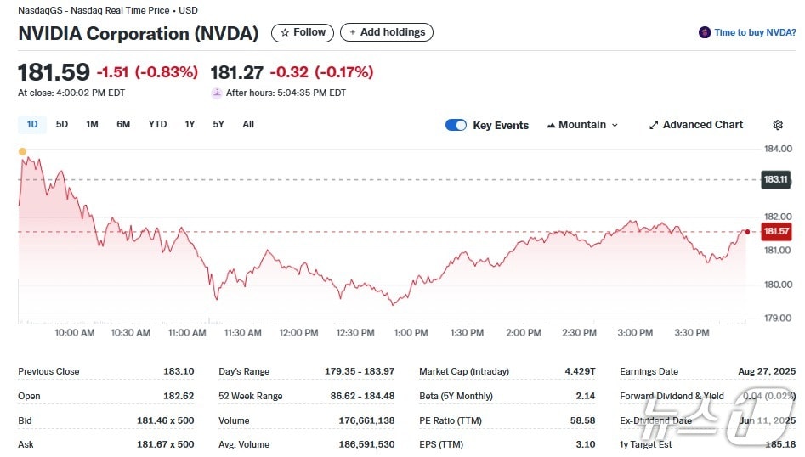This screenshot has width=805, height=457.
Task: Click the 183.11 previous close price label
Action: [775, 179]
